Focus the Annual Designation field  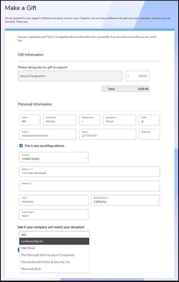tap(70, 76)
